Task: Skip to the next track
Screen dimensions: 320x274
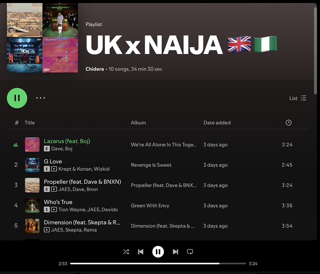Action: pyautogui.click(x=175, y=252)
